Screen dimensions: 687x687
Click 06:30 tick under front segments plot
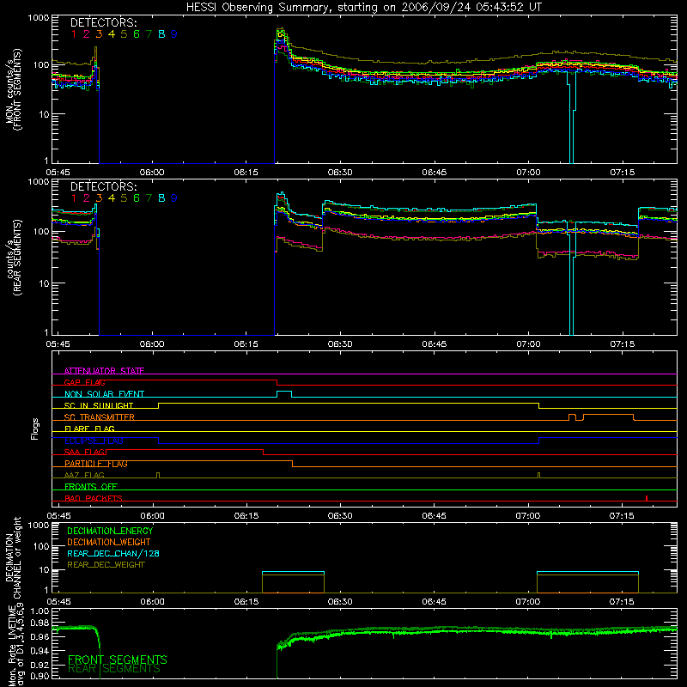point(340,173)
